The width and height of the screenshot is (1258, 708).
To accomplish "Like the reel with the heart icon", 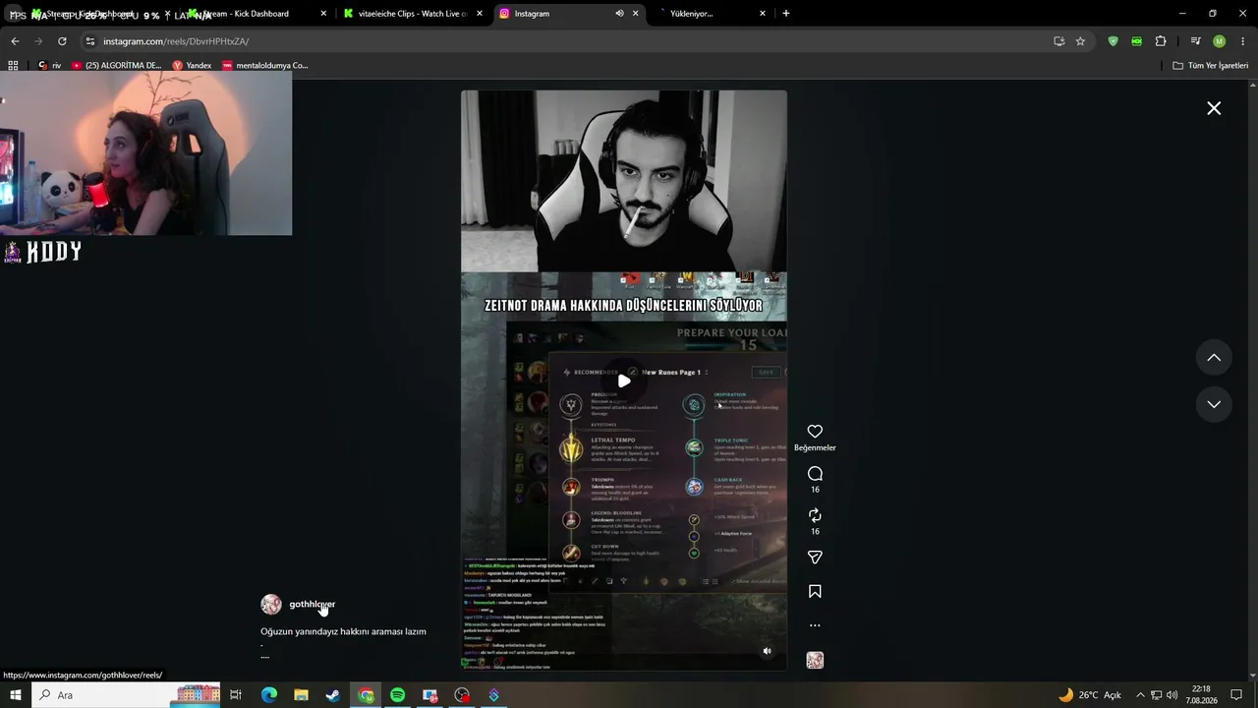I will pyautogui.click(x=815, y=432).
